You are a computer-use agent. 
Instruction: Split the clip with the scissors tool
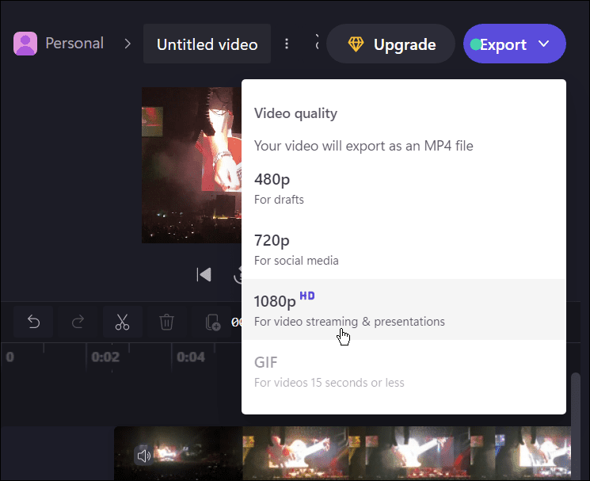pos(122,322)
